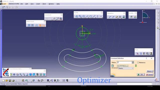Click the Create Multi-View icon
The image size is (160, 90).
(x=30, y=74)
